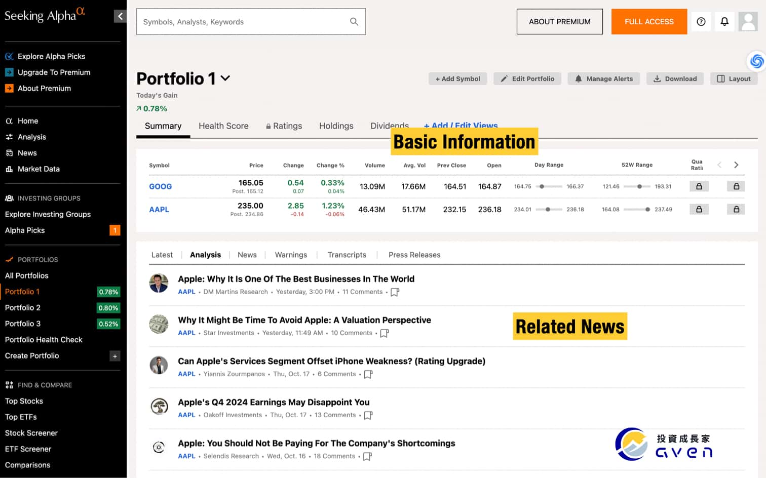Open Manage Alerts
766x479 pixels.
coord(604,79)
